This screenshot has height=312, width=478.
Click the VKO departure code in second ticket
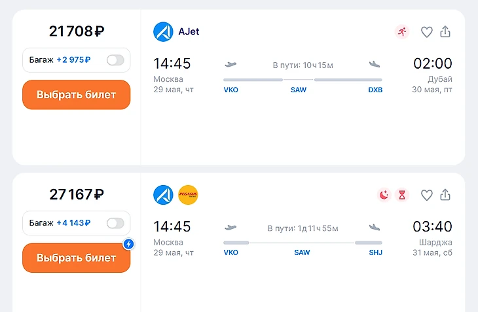(231, 252)
